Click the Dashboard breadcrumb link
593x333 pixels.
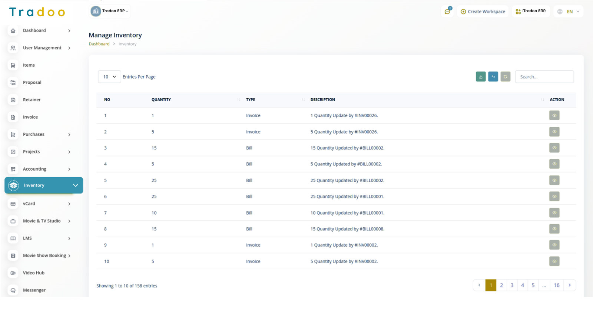point(99,44)
